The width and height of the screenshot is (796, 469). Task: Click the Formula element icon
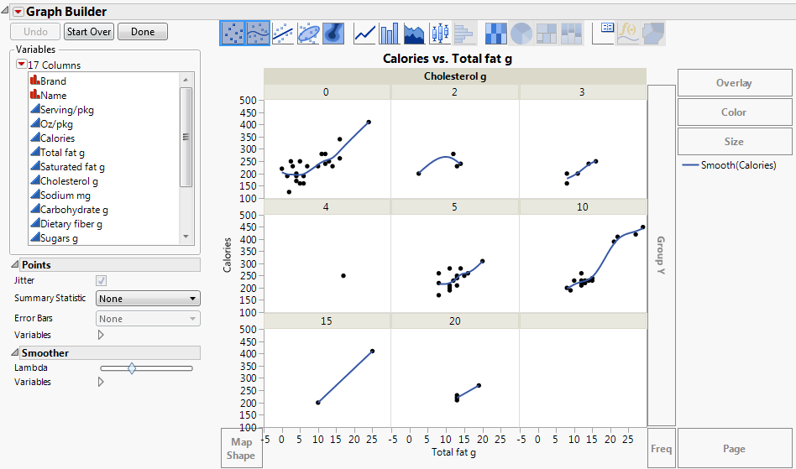[x=628, y=34]
